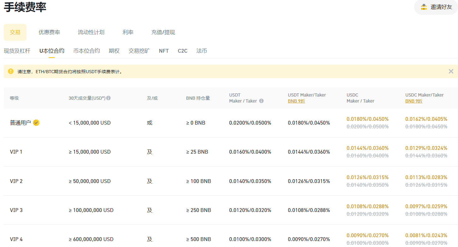Click the verified badge next to 普通用户

36,123
